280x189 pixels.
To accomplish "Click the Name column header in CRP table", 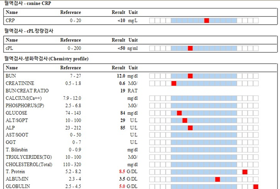I will tap(12, 12).
